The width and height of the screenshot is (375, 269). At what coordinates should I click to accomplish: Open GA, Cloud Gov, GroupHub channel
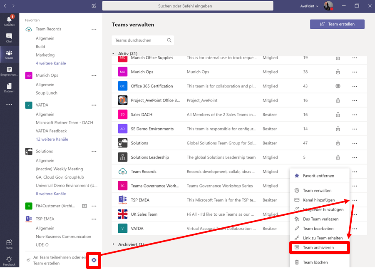point(60,177)
